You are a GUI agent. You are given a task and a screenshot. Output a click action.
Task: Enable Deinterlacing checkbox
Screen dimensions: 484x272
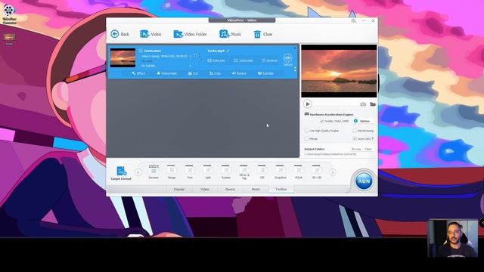[355, 131]
